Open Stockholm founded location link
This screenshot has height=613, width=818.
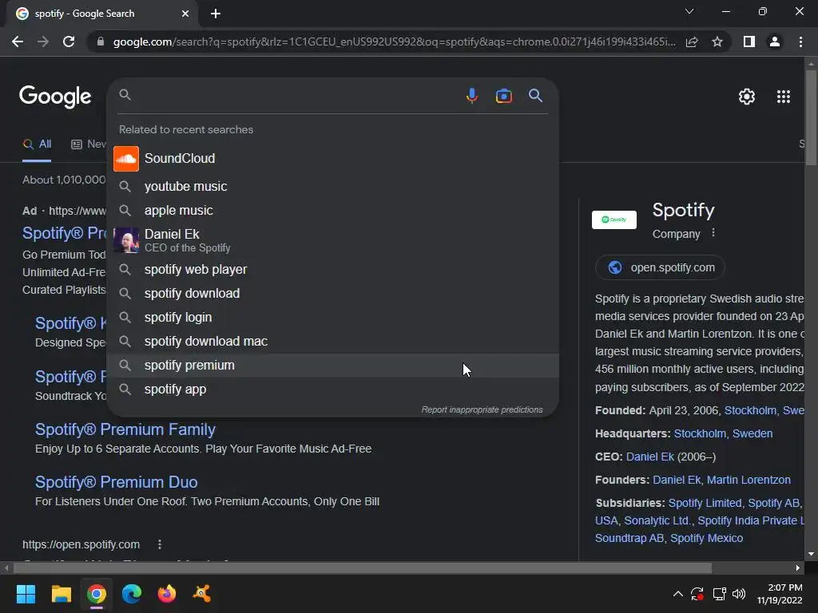tap(750, 411)
